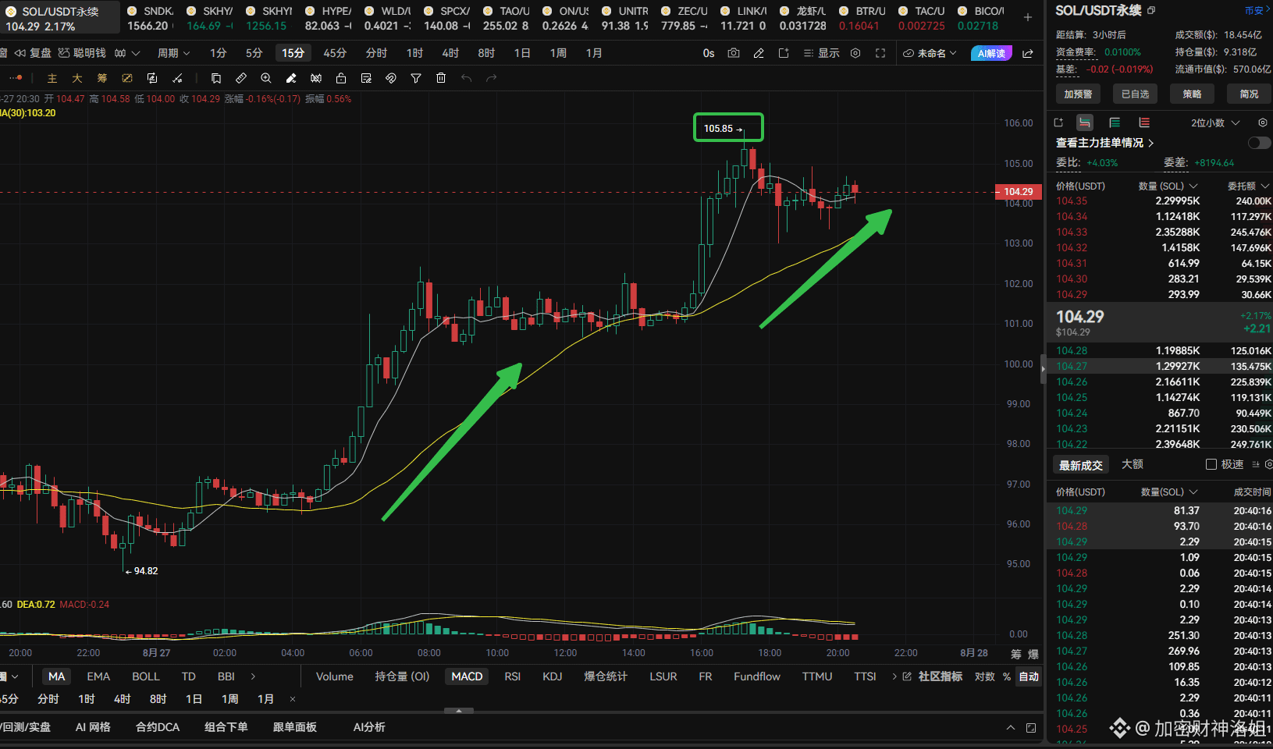
Task: Enable the EMA indicator
Action: [x=98, y=676]
